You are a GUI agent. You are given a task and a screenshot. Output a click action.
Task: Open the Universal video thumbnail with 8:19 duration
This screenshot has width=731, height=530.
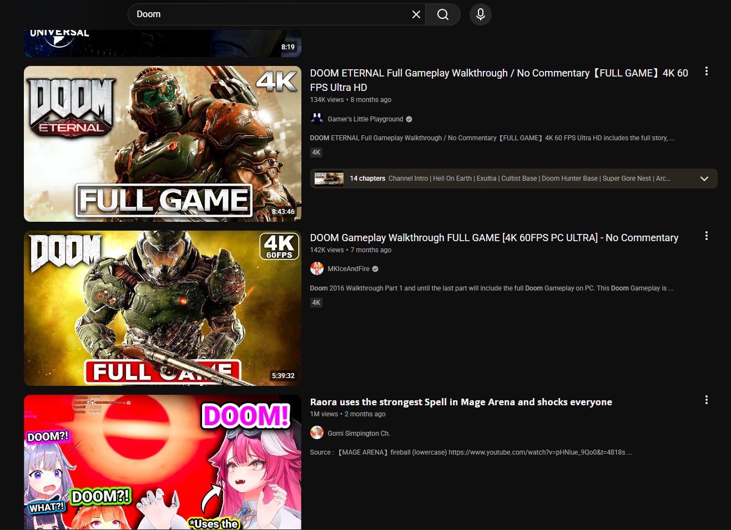163,43
